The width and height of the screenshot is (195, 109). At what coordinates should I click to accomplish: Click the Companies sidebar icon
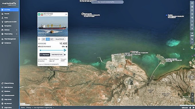click(2, 26)
